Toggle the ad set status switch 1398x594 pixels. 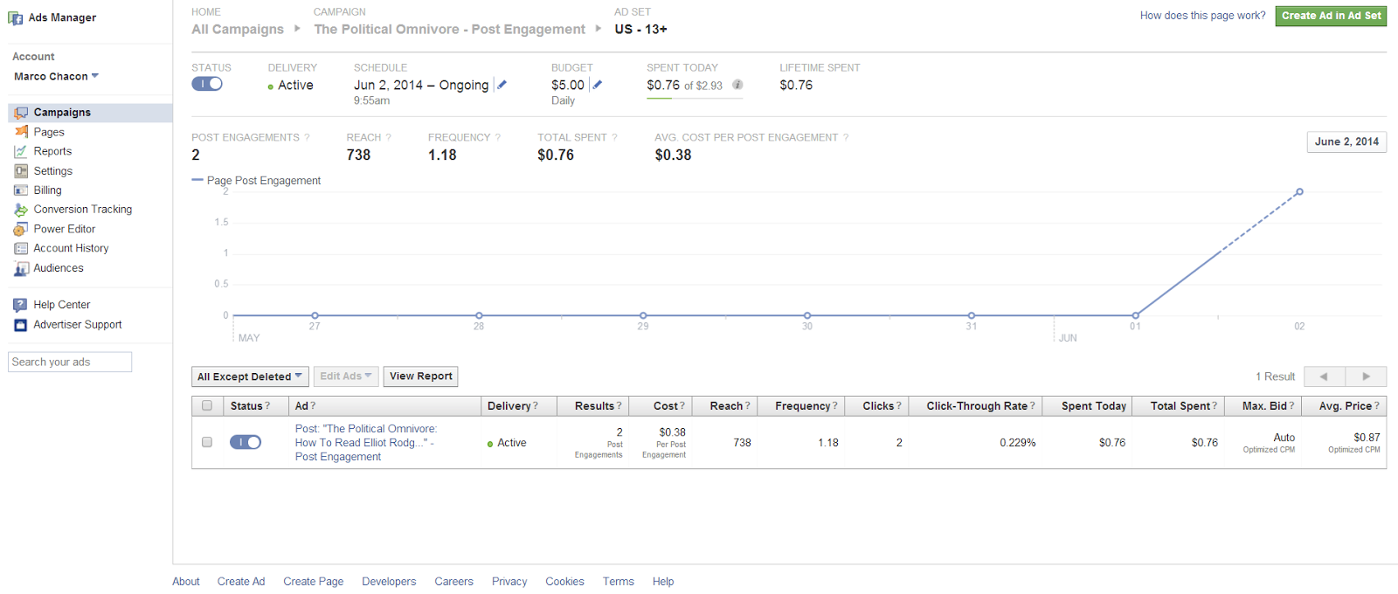pos(207,84)
